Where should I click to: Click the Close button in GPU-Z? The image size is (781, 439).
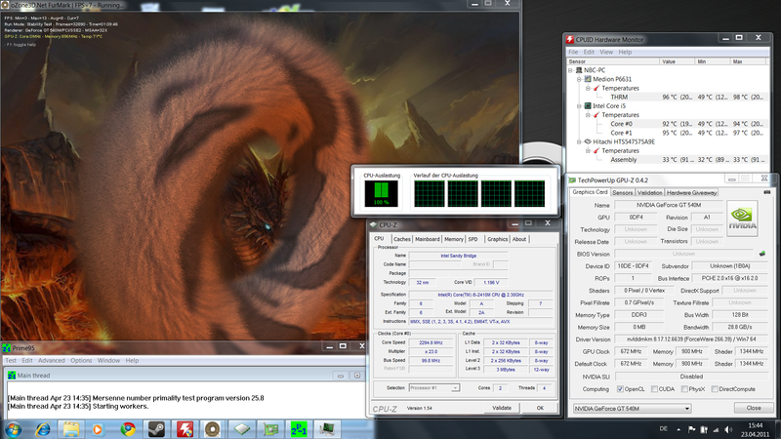click(753, 408)
